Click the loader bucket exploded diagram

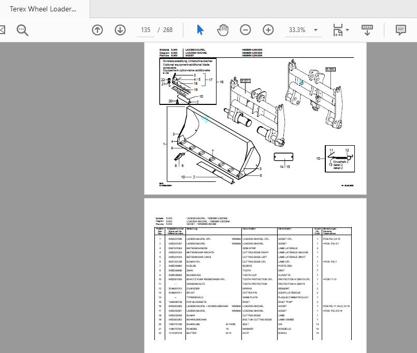[218, 145]
